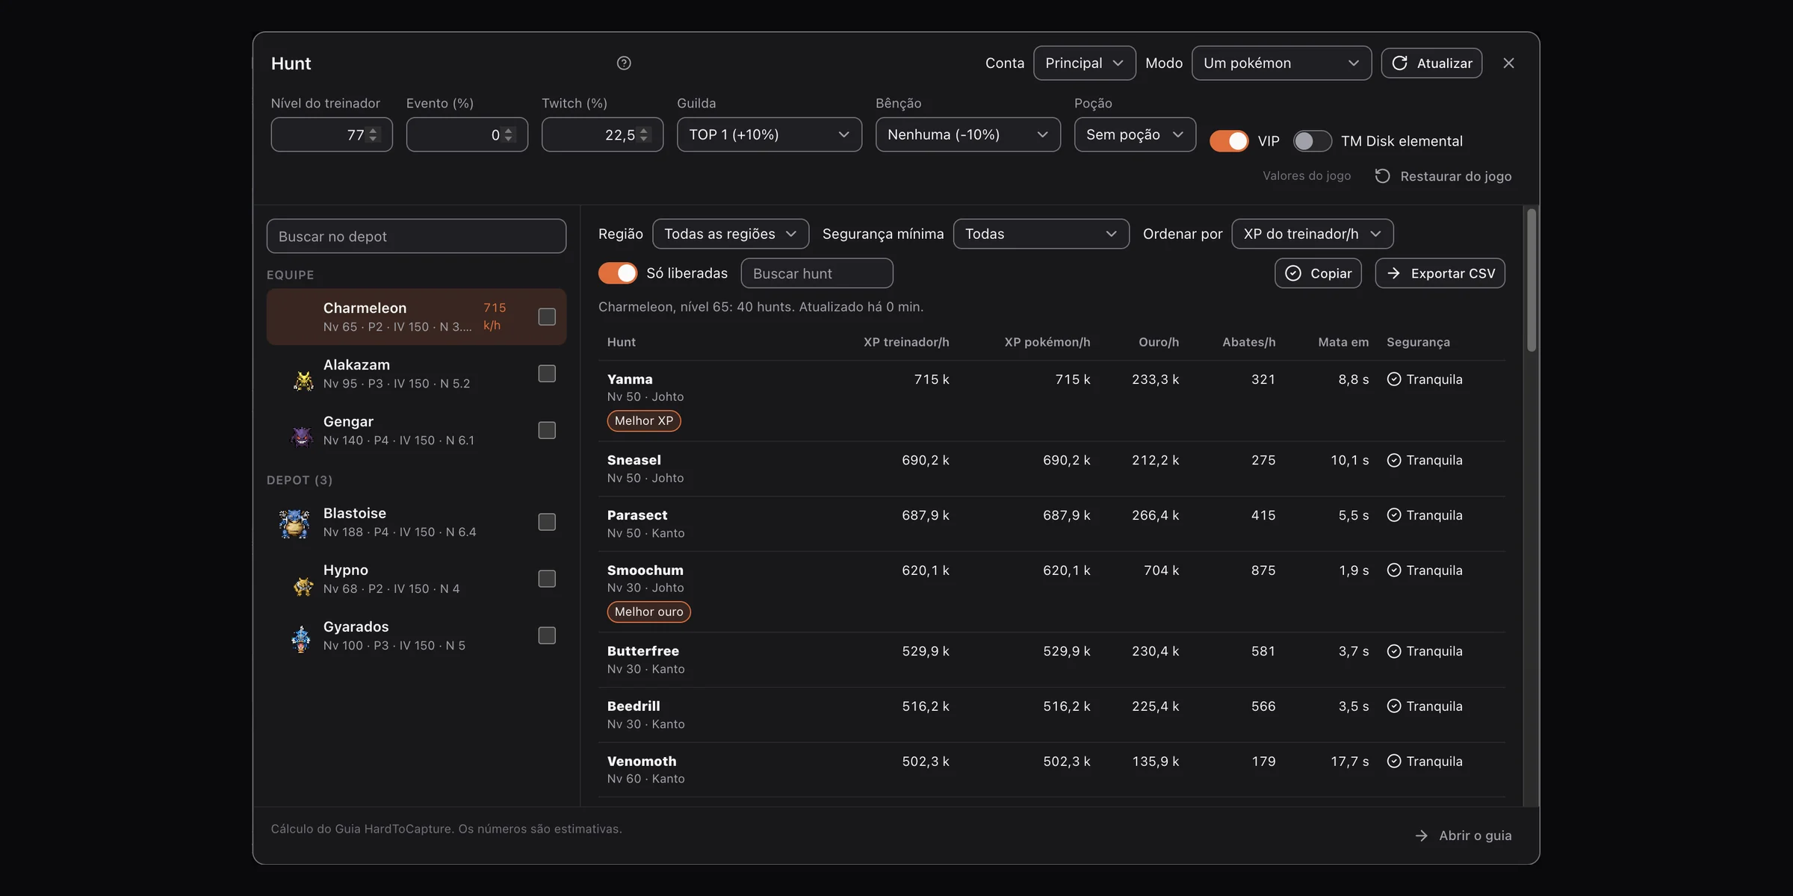Screen dimensions: 1793x896
Task: Check the Alakazam checkbox
Action: tap(547, 373)
